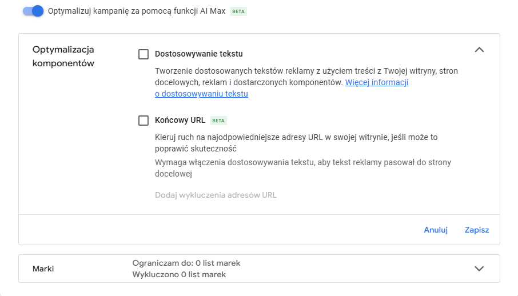Click the BETA badge beside Końcowy URL

click(x=218, y=121)
